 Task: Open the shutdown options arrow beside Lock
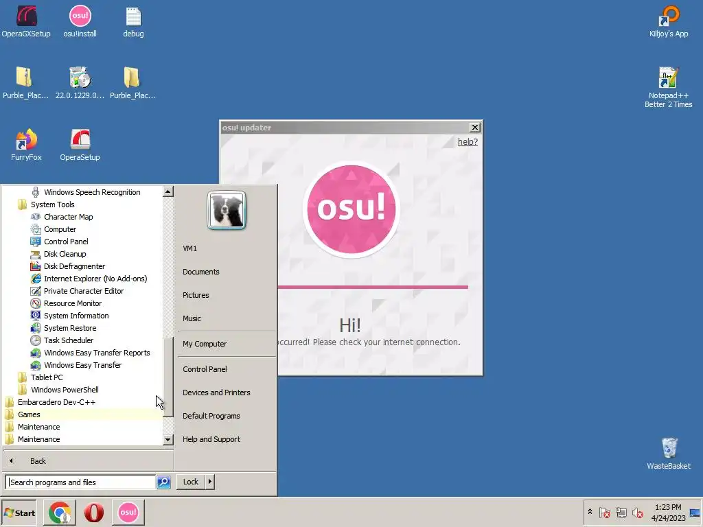(x=210, y=482)
